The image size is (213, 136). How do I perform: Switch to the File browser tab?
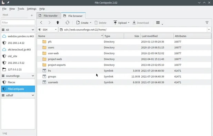point(73,16)
